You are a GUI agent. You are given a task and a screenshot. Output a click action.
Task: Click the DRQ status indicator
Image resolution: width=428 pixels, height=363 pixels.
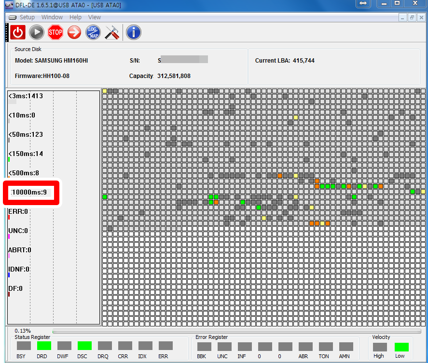[105, 346]
